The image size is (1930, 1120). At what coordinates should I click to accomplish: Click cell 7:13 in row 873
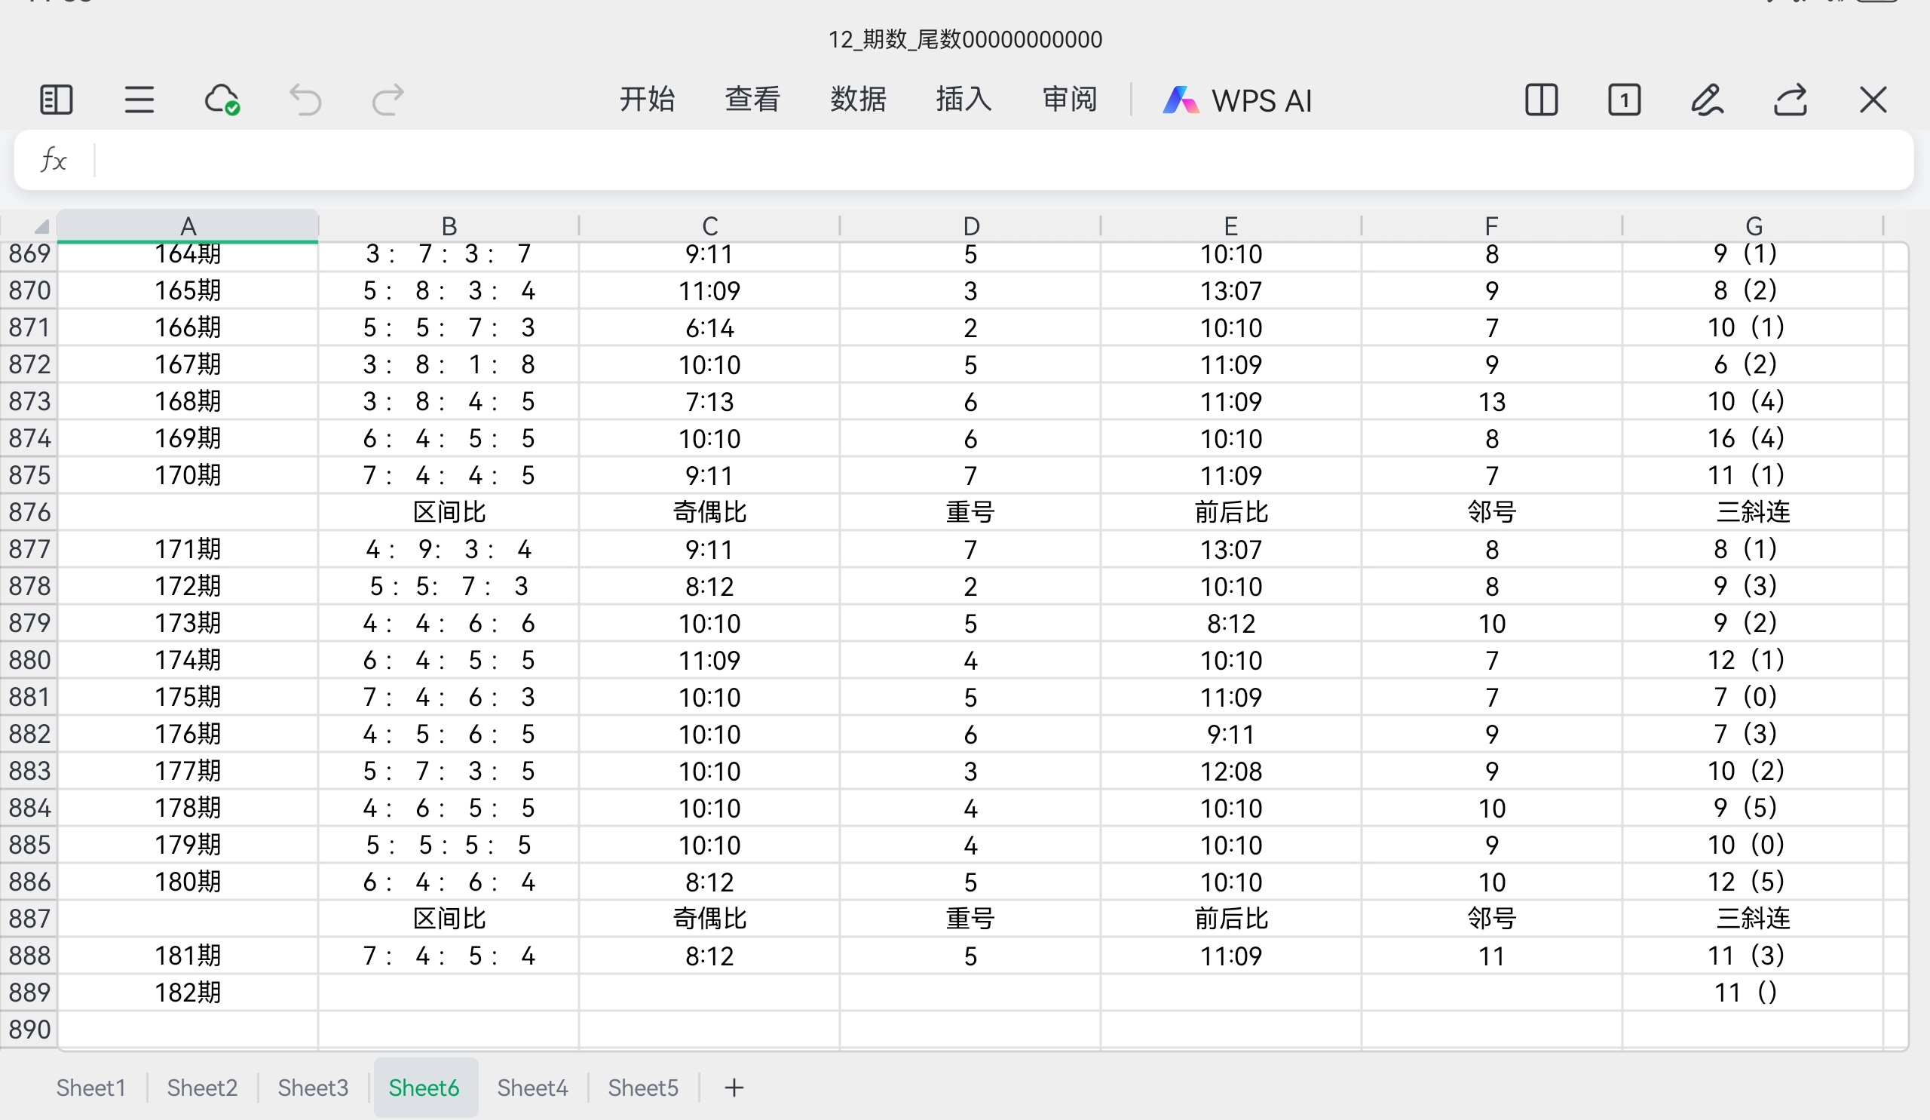(x=710, y=401)
